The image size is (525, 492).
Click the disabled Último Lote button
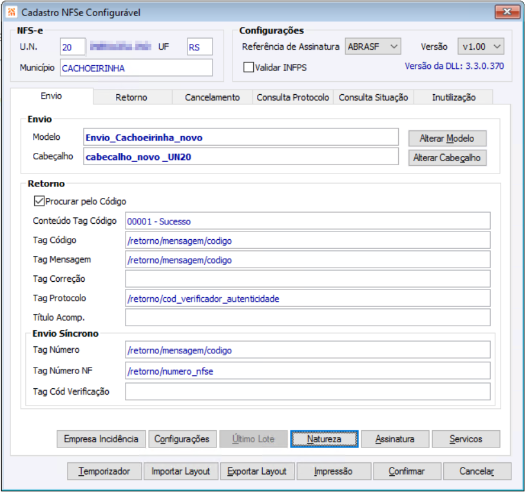click(253, 439)
